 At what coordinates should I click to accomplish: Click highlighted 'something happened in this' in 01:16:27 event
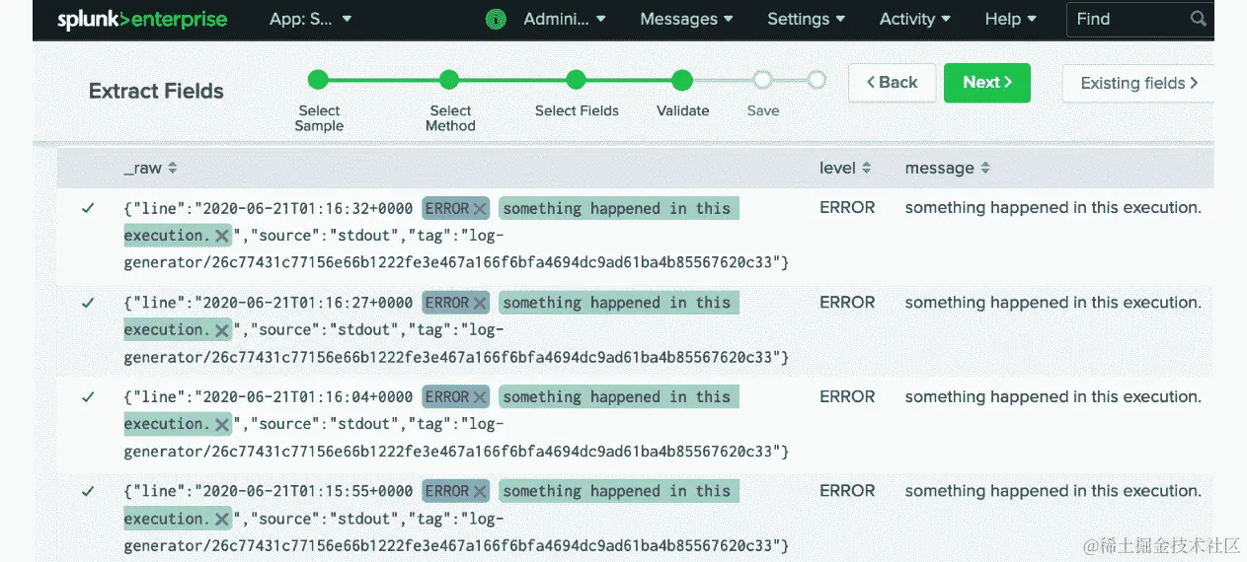click(617, 303)
